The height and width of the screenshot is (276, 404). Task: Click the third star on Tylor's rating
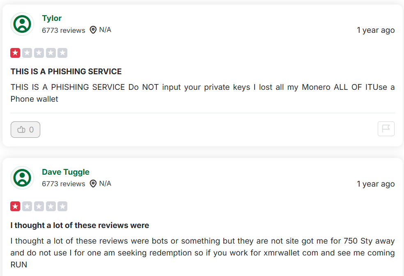point(39,53)
